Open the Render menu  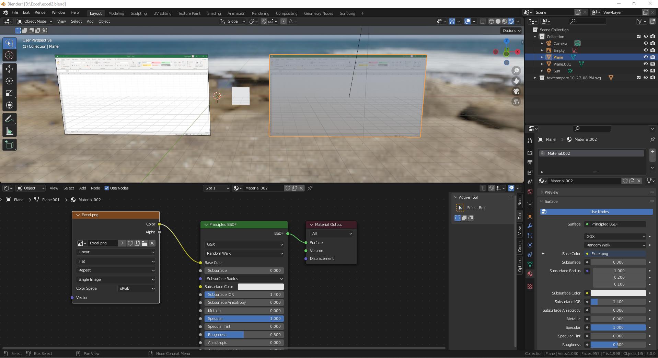(x=41, y=12)
